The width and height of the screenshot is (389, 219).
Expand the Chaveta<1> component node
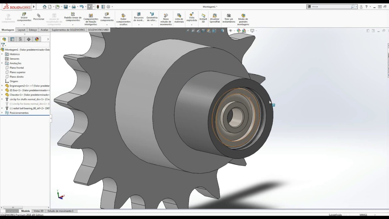tap(2, 95)
